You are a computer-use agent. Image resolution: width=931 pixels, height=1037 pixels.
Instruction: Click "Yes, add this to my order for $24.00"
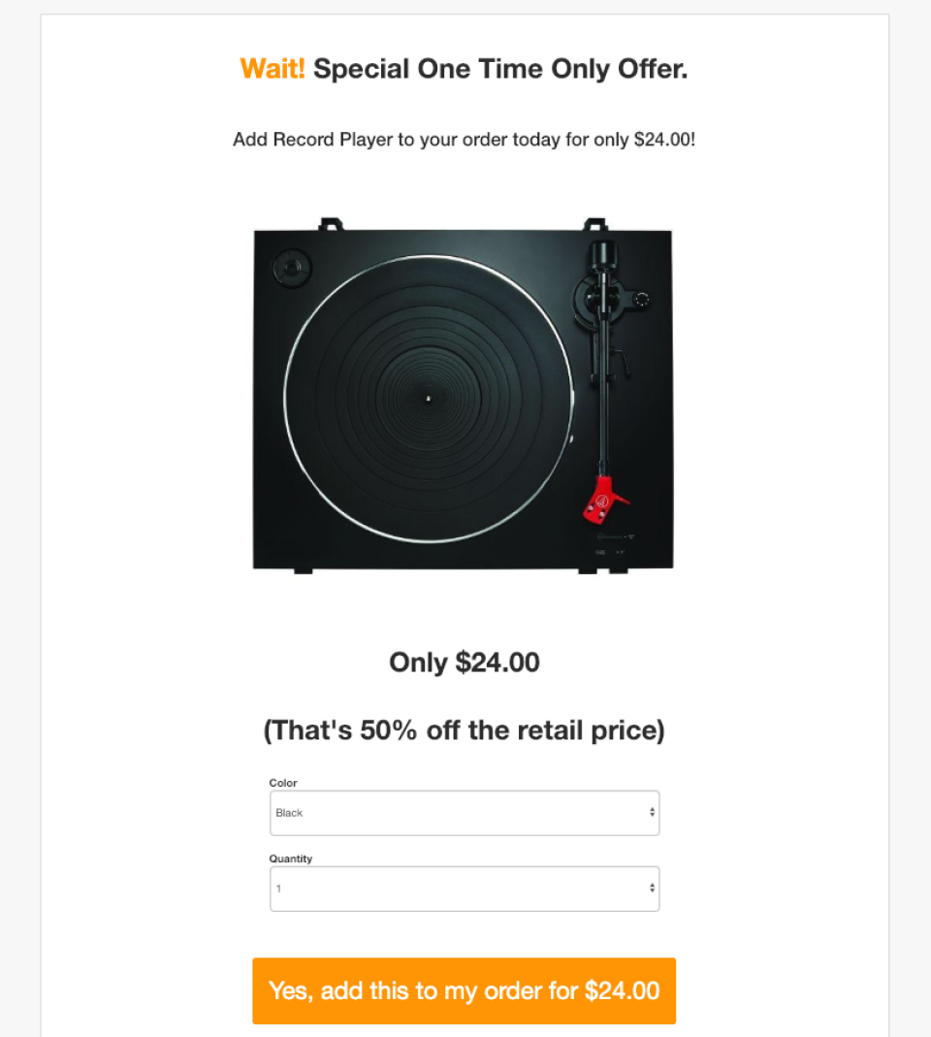pos(464,990)
